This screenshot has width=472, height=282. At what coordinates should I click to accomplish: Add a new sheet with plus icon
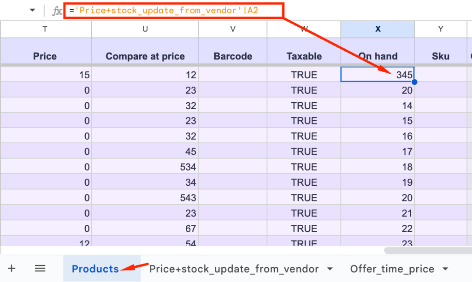click(x=12, y=269)
